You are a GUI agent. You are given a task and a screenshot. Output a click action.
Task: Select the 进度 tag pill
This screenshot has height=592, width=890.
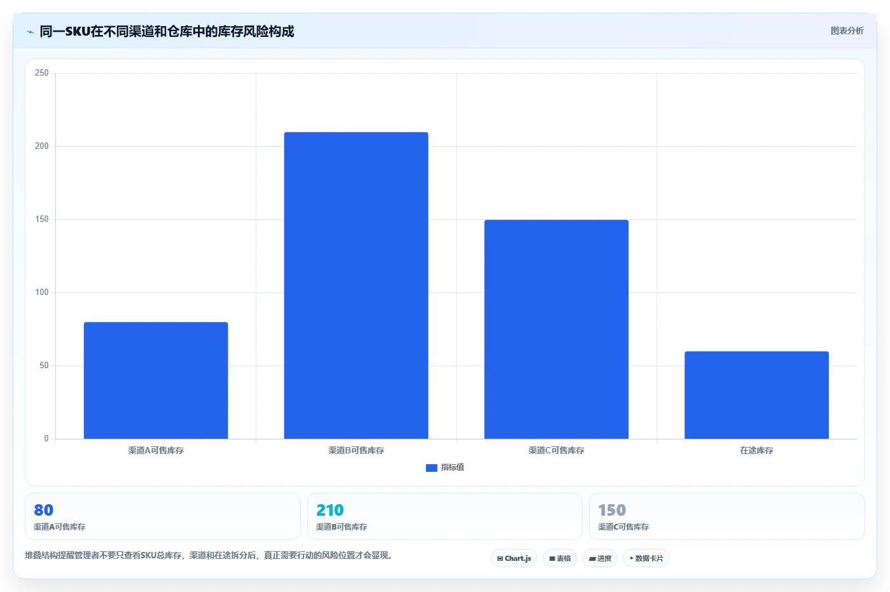600,558
